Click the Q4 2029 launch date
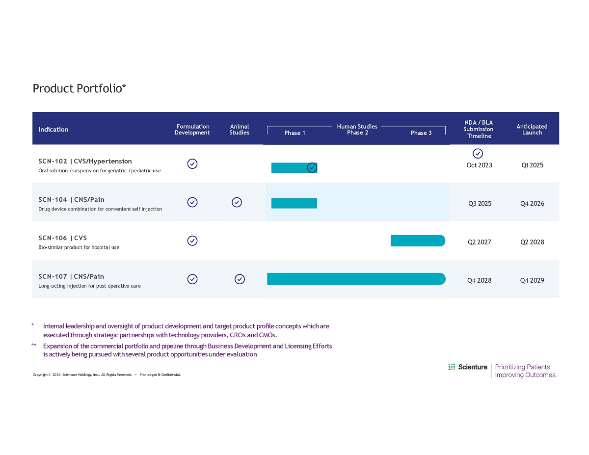 [x=532, y=281]
